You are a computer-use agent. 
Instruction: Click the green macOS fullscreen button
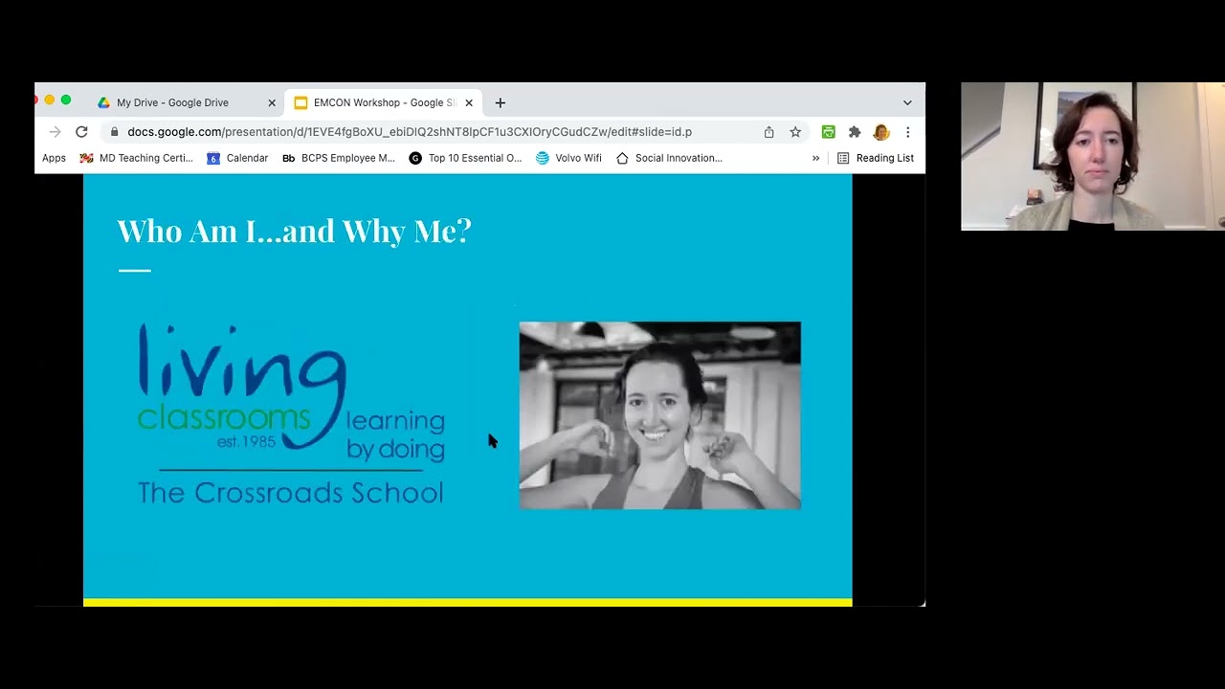(66, 100)
